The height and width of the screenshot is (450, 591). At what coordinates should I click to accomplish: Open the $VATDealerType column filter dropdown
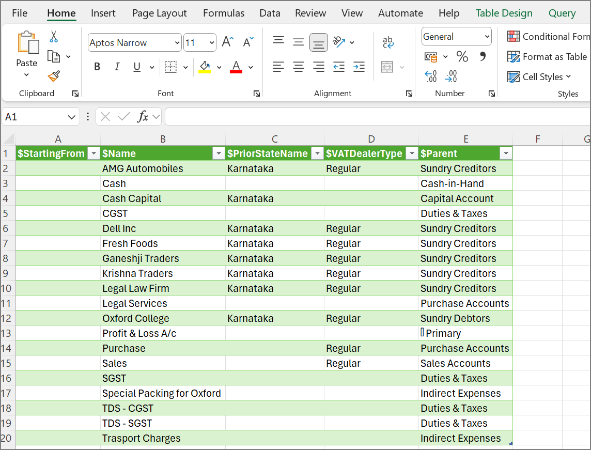(x=412, y=153)
